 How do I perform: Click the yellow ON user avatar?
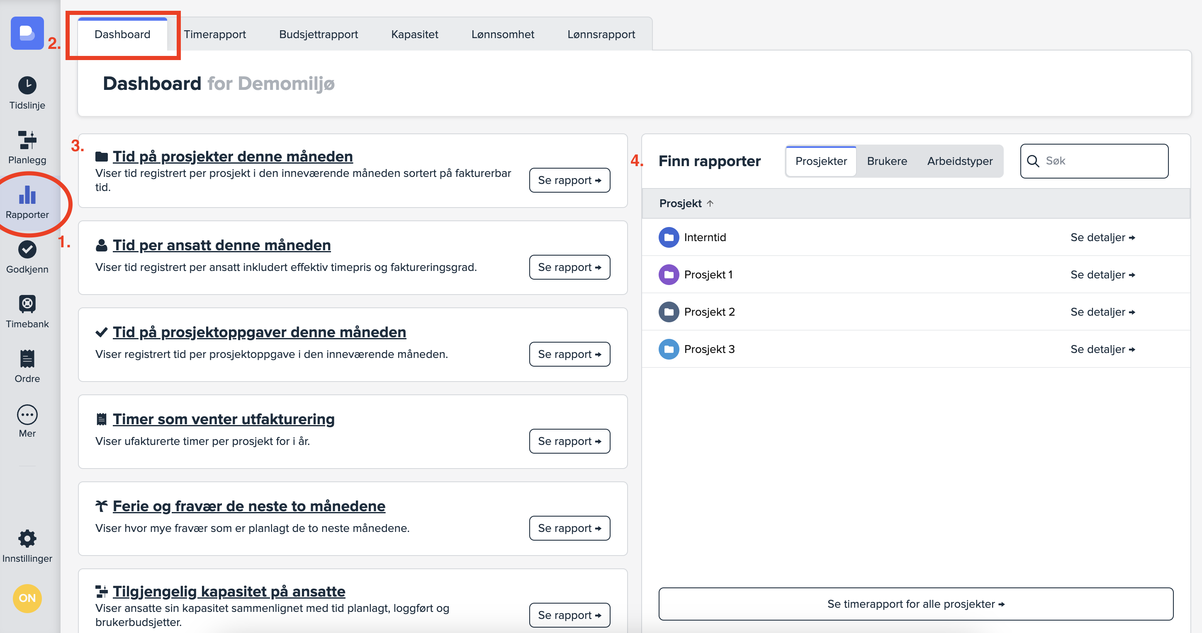[27, 597]
